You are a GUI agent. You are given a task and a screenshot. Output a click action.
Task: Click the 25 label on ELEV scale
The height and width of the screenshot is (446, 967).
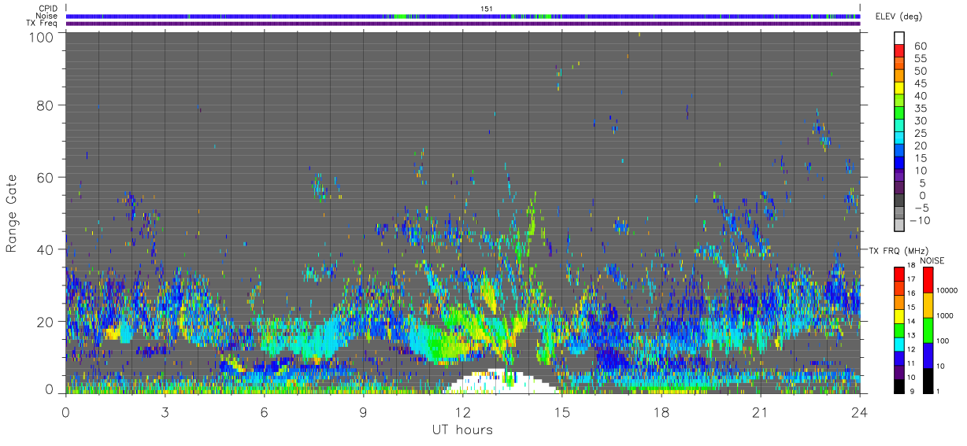pos(920,134)
